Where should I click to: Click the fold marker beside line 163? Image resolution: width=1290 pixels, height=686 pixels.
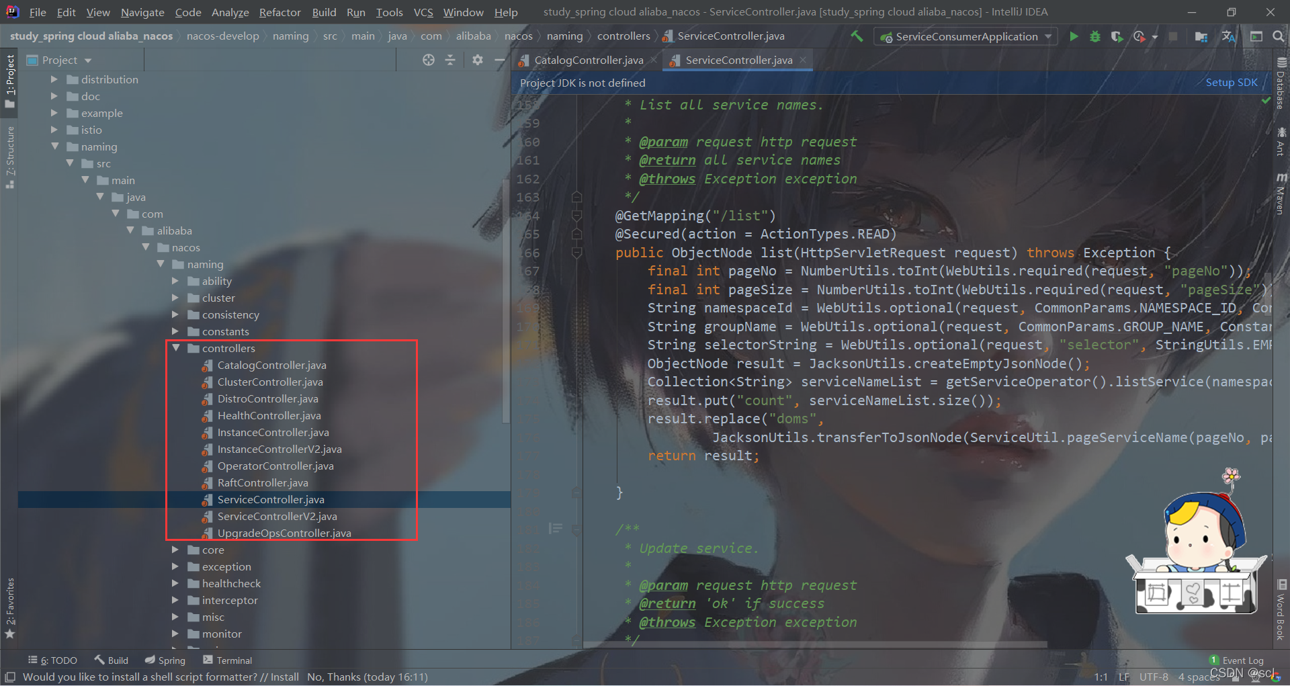[576, 198]
